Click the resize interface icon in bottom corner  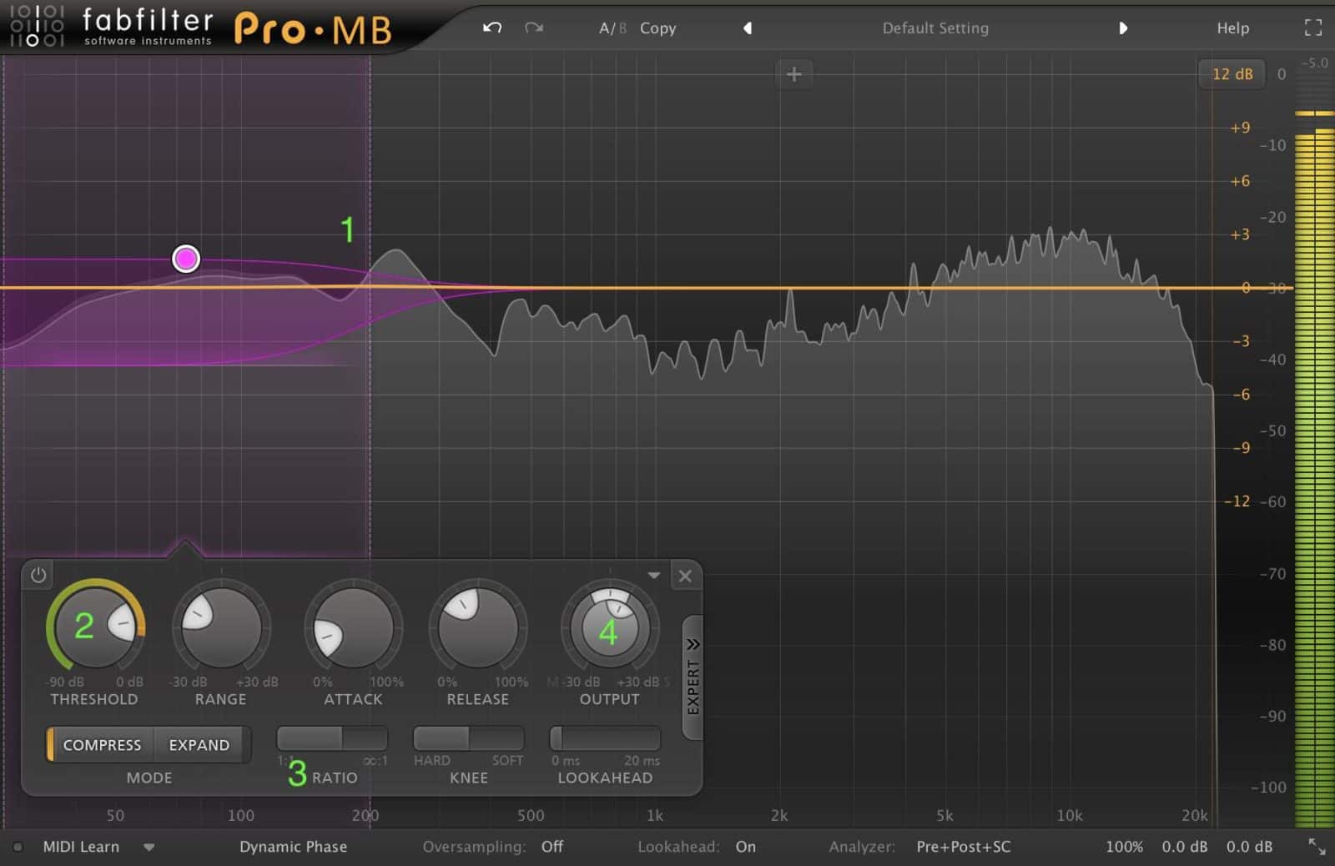[x=1317, y=846]
